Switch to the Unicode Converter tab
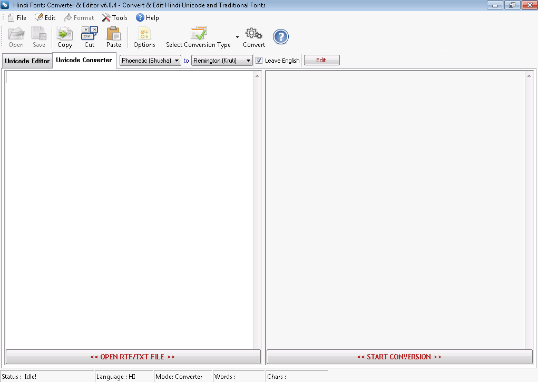The image size is (538, 382). coord(84,60)
